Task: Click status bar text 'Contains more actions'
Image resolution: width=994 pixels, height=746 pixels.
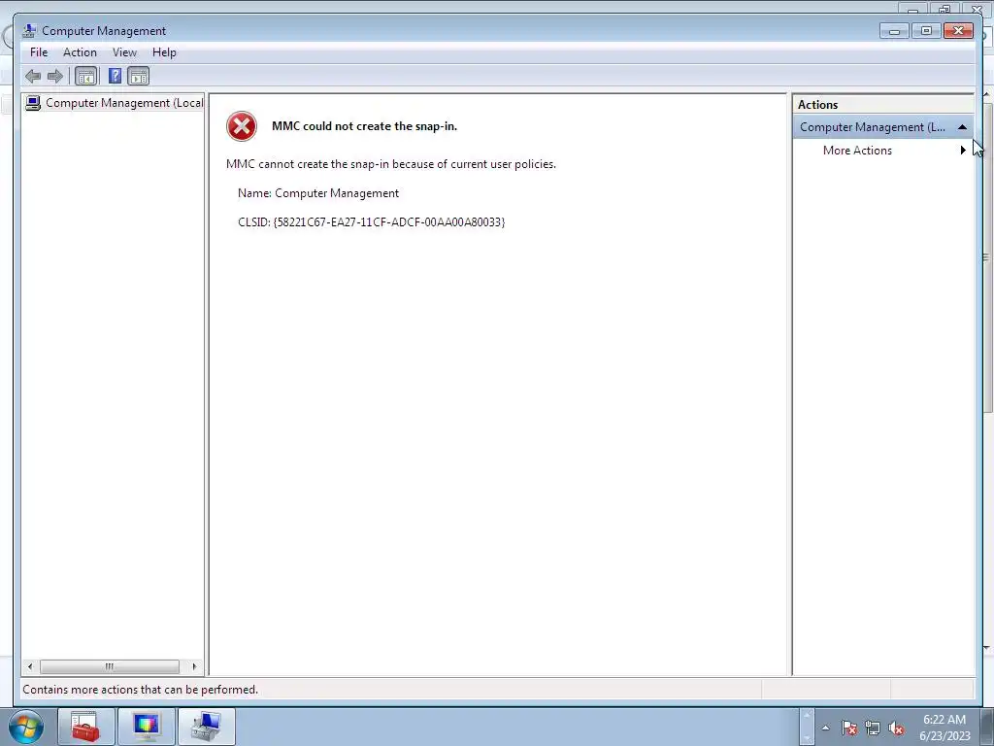Action: click(140, 690)
